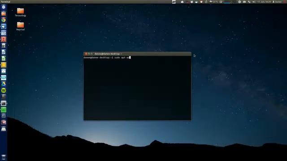Open the clock date and time menu
The image size is (287, 161).
pos(264,2)
